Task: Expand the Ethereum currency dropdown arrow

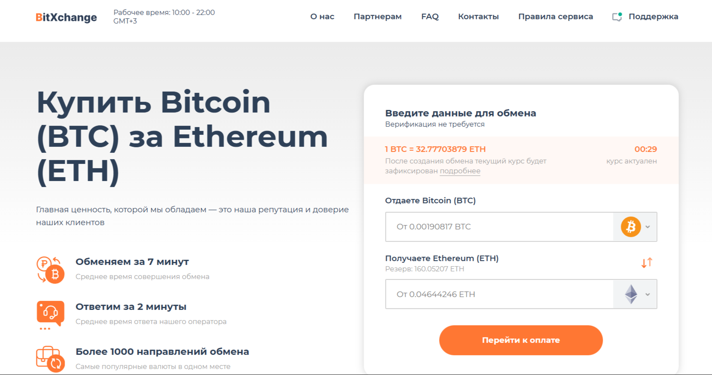Action: [x=648, y=295]
